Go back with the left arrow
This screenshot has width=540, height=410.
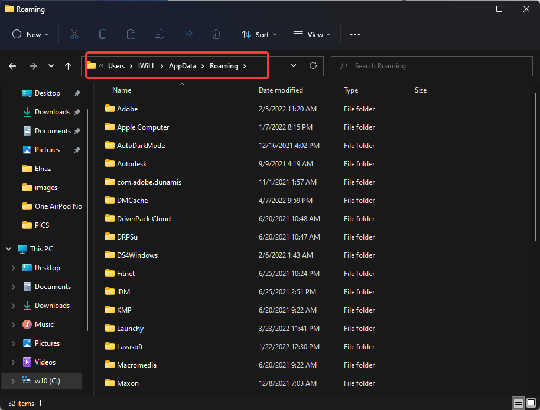click(12, 66)
